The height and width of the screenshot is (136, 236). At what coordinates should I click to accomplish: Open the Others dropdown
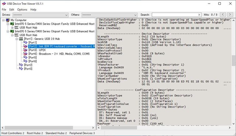(x=110, y=15)
